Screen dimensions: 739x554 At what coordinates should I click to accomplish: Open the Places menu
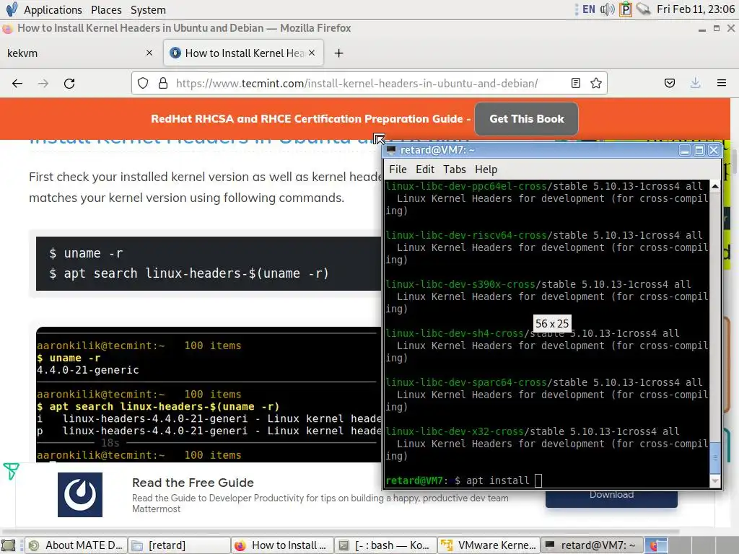click(x=106, y=9)
